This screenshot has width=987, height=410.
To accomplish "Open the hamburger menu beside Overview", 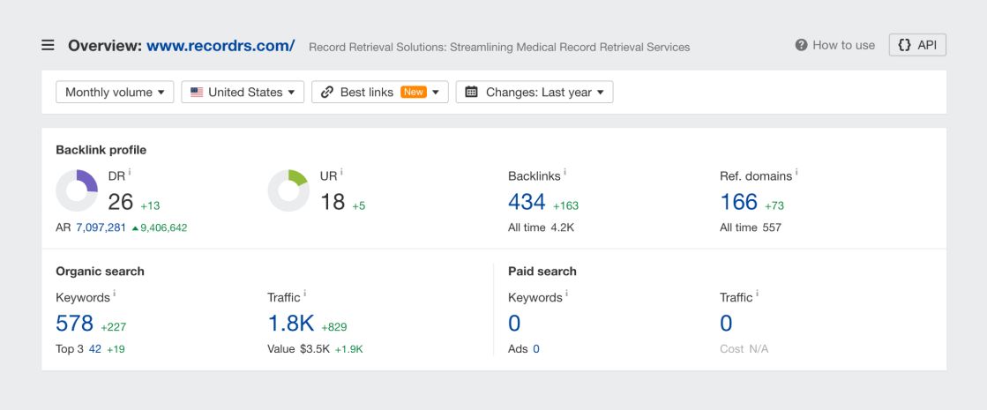I will [x=48, y=45].
